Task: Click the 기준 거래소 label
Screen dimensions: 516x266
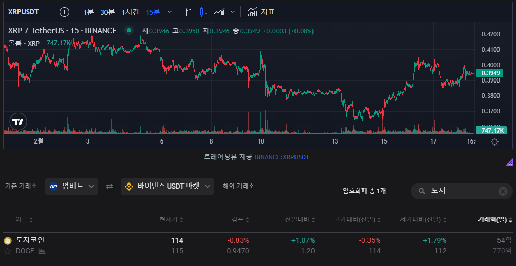Action: [x=21, y=186]
